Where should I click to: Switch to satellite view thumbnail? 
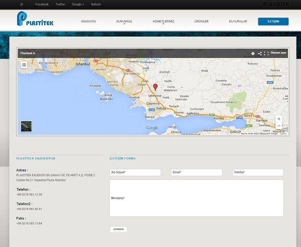26,126
